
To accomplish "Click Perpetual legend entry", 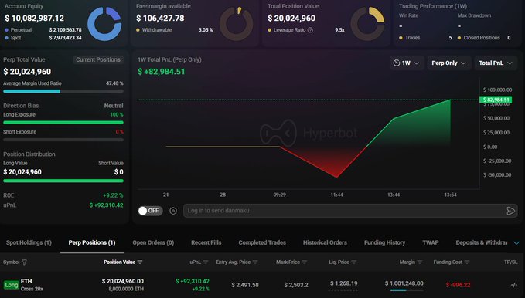I will (19, 30).
